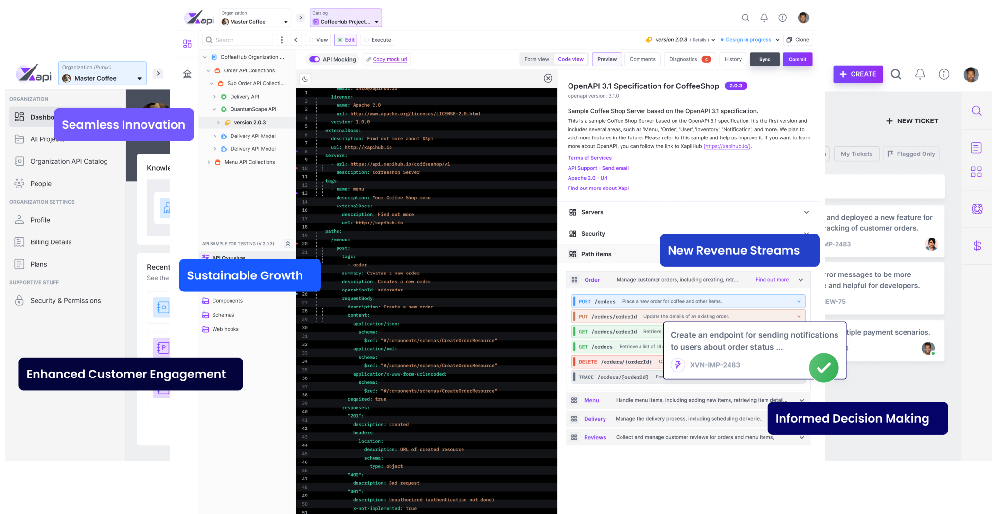This screenshot has height=514, width=996.
Task: Click large info icon in right window
Action: 944,74
